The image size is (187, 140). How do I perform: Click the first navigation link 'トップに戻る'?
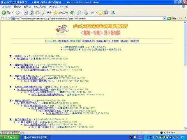coord(51,41)
